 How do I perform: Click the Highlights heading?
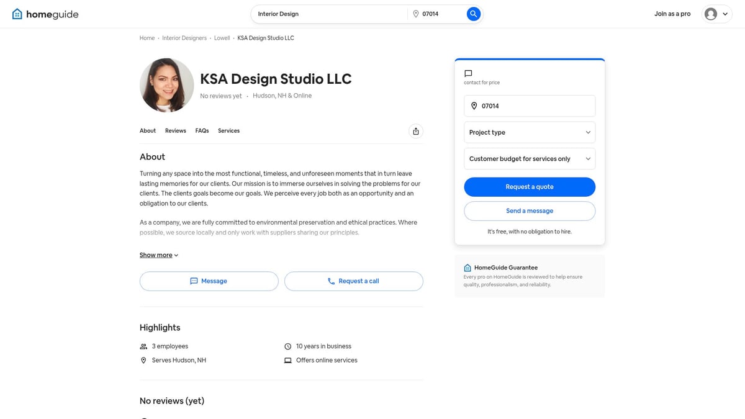pos(160,328)
